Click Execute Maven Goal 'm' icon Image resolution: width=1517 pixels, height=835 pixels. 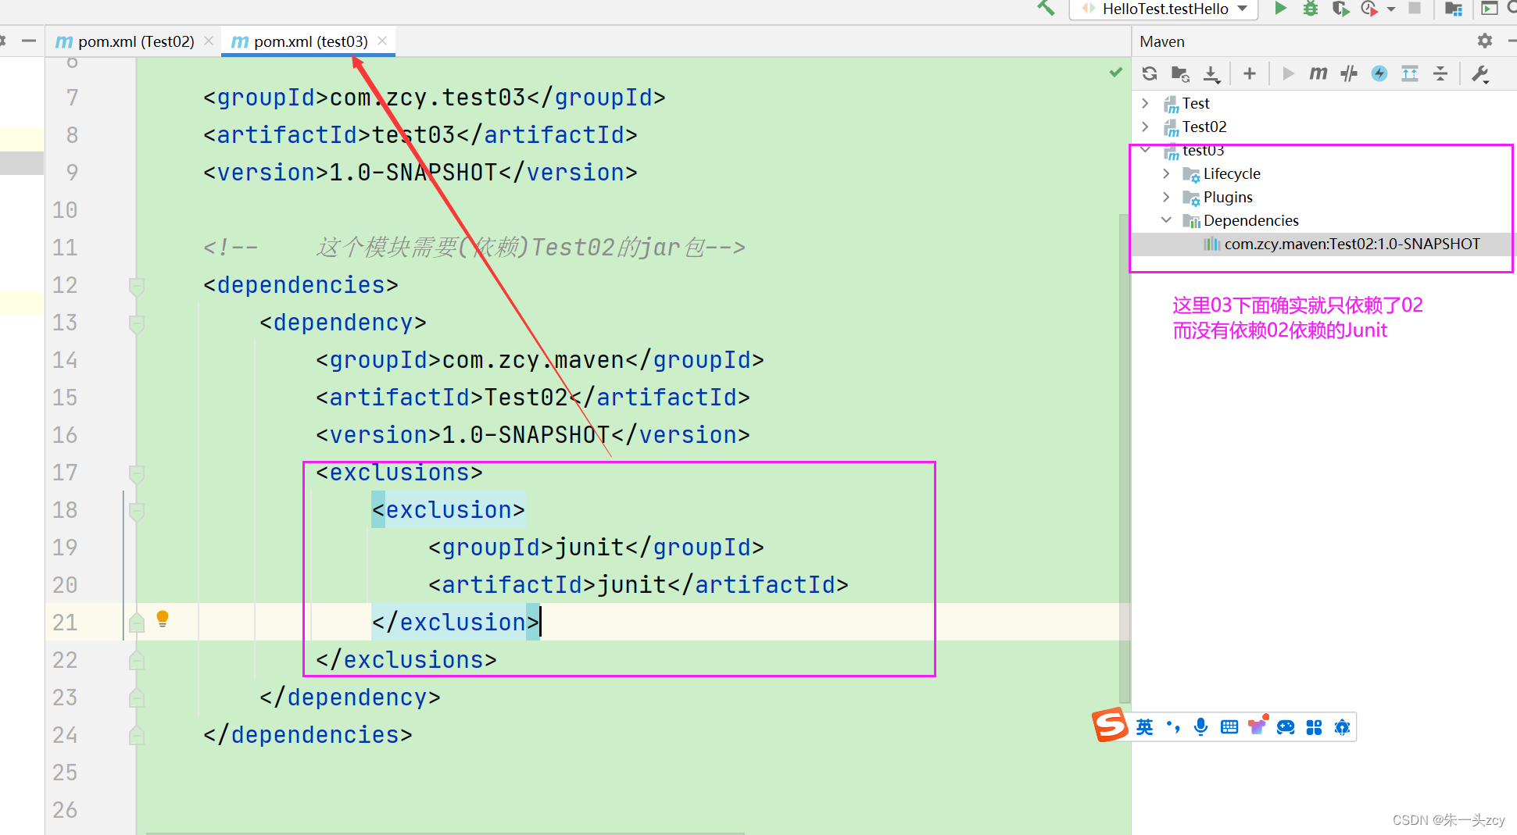tap(1318, 73)
